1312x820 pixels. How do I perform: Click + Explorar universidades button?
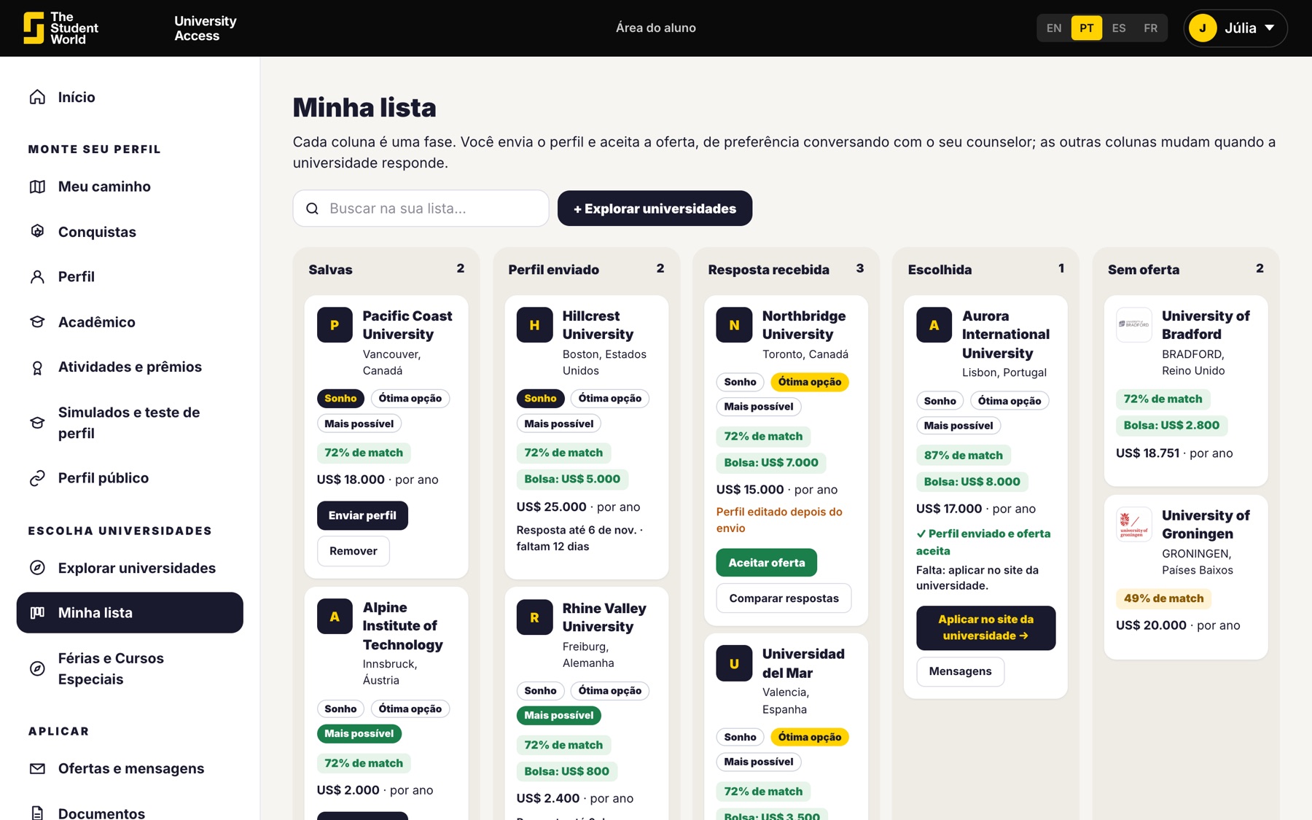pos(655,208)
